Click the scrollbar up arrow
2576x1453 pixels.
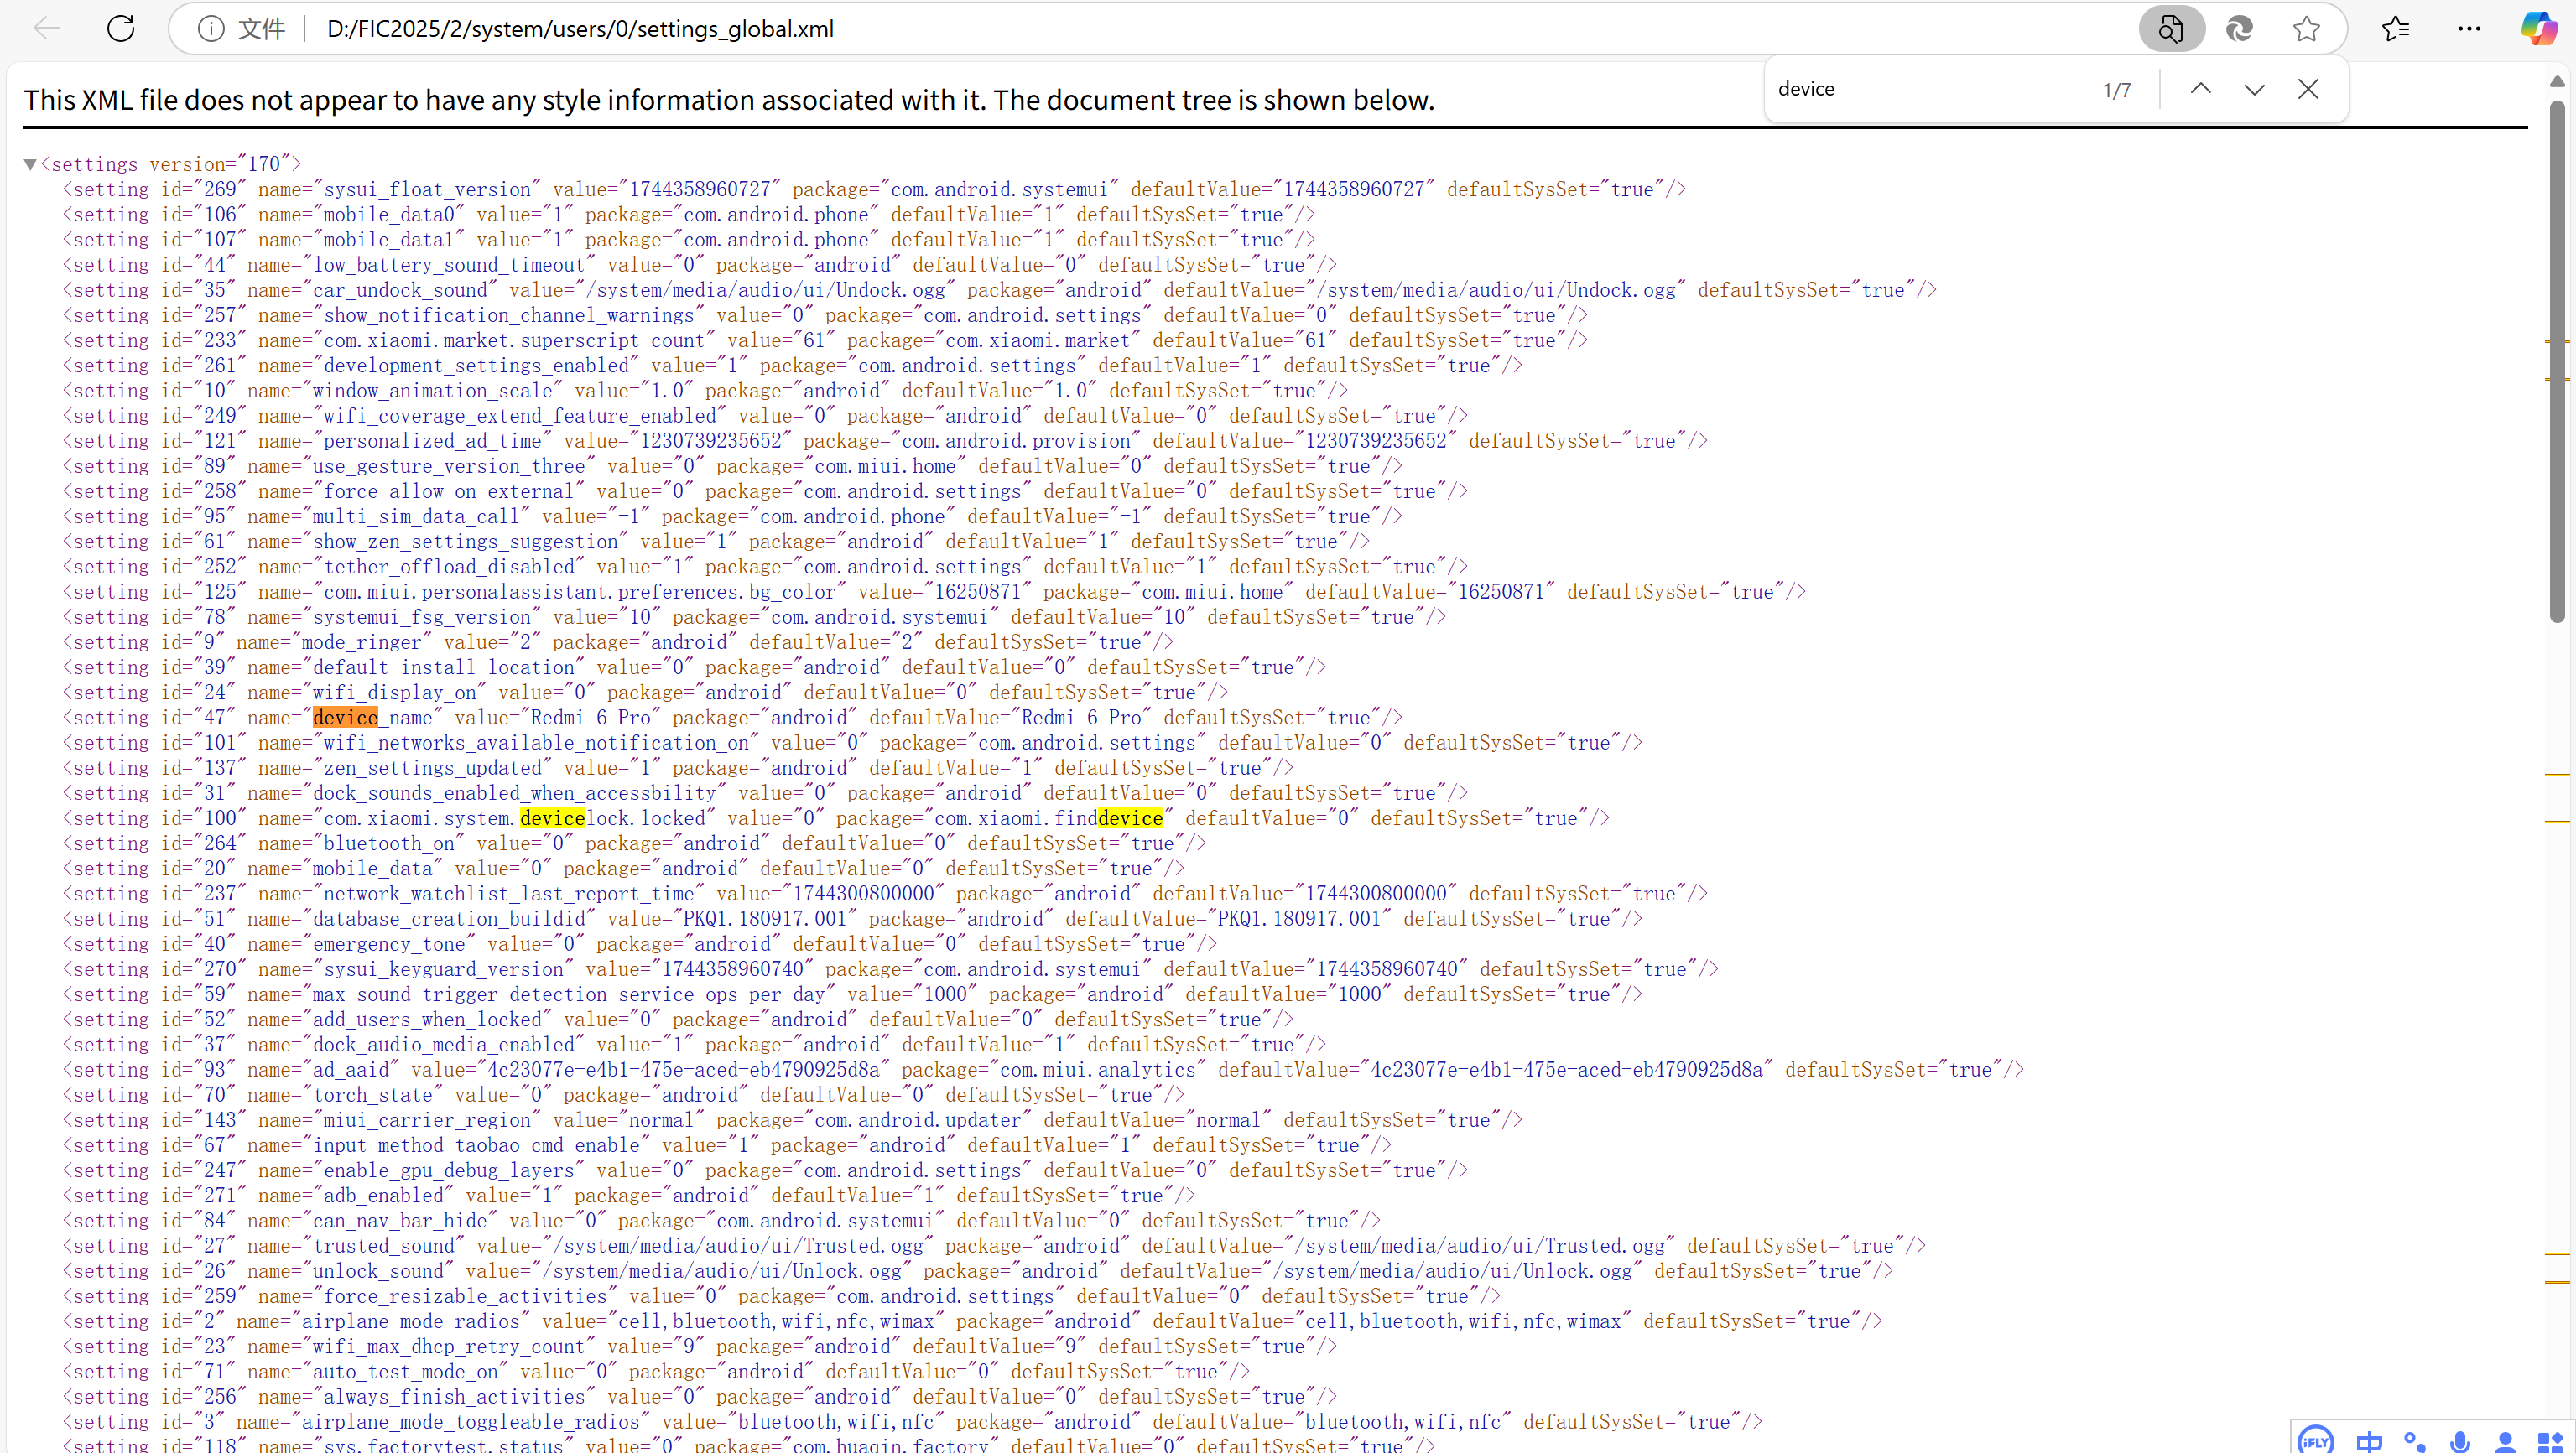click(x=2557, y=81)
